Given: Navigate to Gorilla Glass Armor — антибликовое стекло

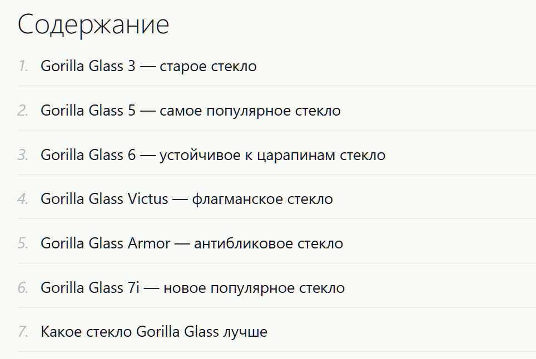Looking at the screenshot, I should pyautogui.click(x=192, y=243).
